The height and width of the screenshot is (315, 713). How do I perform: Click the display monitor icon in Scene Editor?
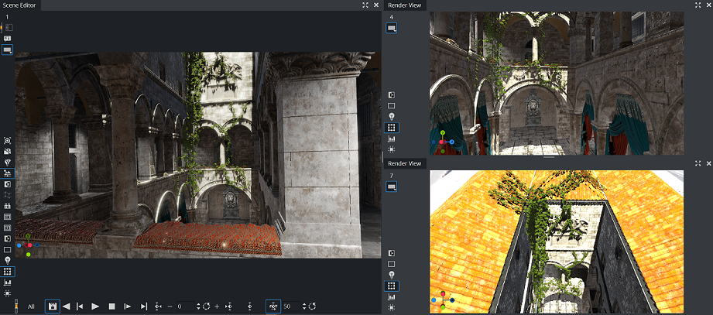coord(8,50)
